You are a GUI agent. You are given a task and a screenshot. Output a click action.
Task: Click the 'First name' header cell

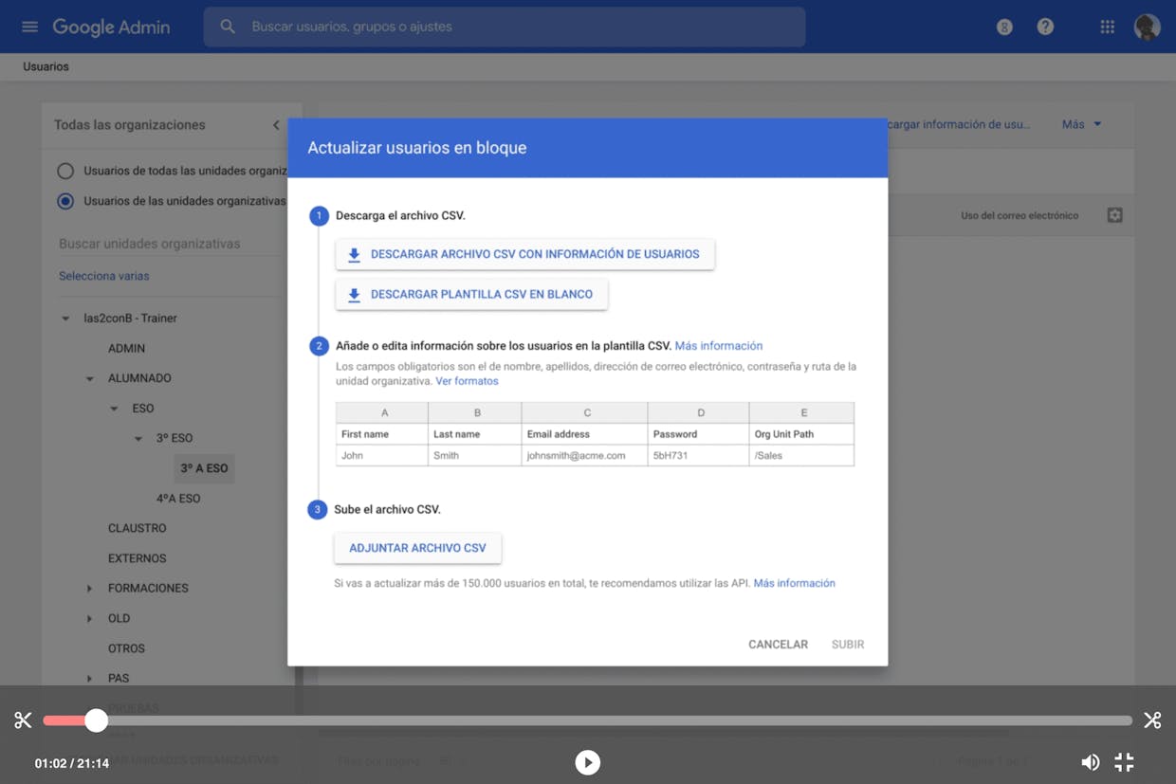click(382, 434)
